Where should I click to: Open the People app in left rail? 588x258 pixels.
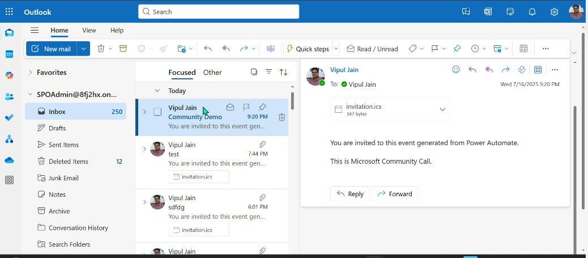[x=10, y=97]
